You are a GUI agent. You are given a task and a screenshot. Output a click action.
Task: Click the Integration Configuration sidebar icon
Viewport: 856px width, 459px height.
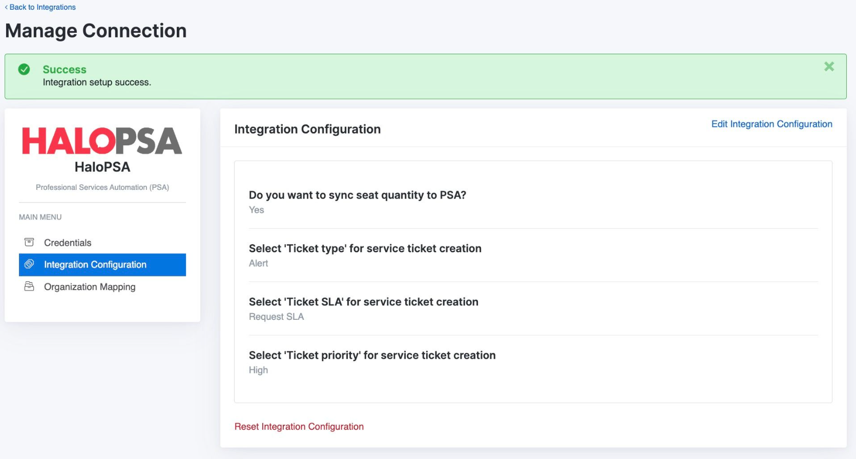point(29,264)
